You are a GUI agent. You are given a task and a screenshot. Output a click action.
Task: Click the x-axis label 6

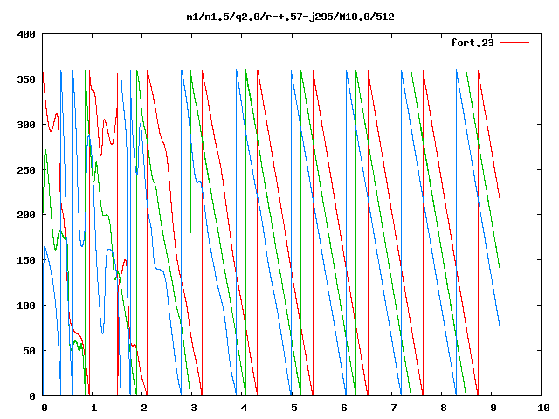(x=343, y=408)
